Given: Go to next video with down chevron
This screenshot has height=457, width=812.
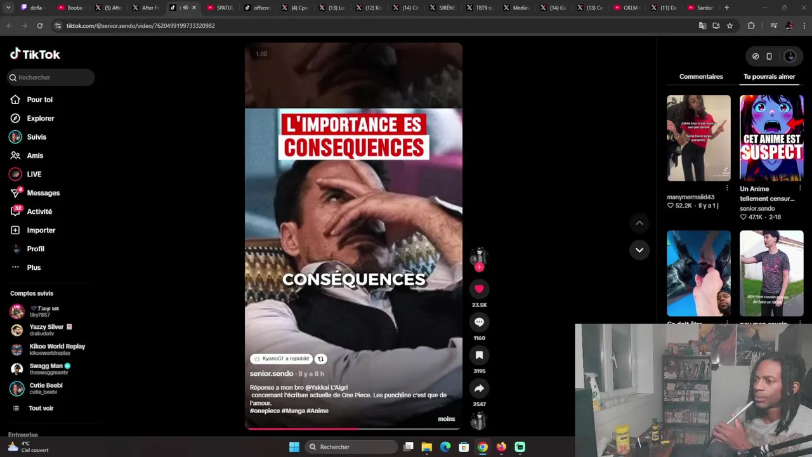Looking at the screenshot, I should coord(639,250).
